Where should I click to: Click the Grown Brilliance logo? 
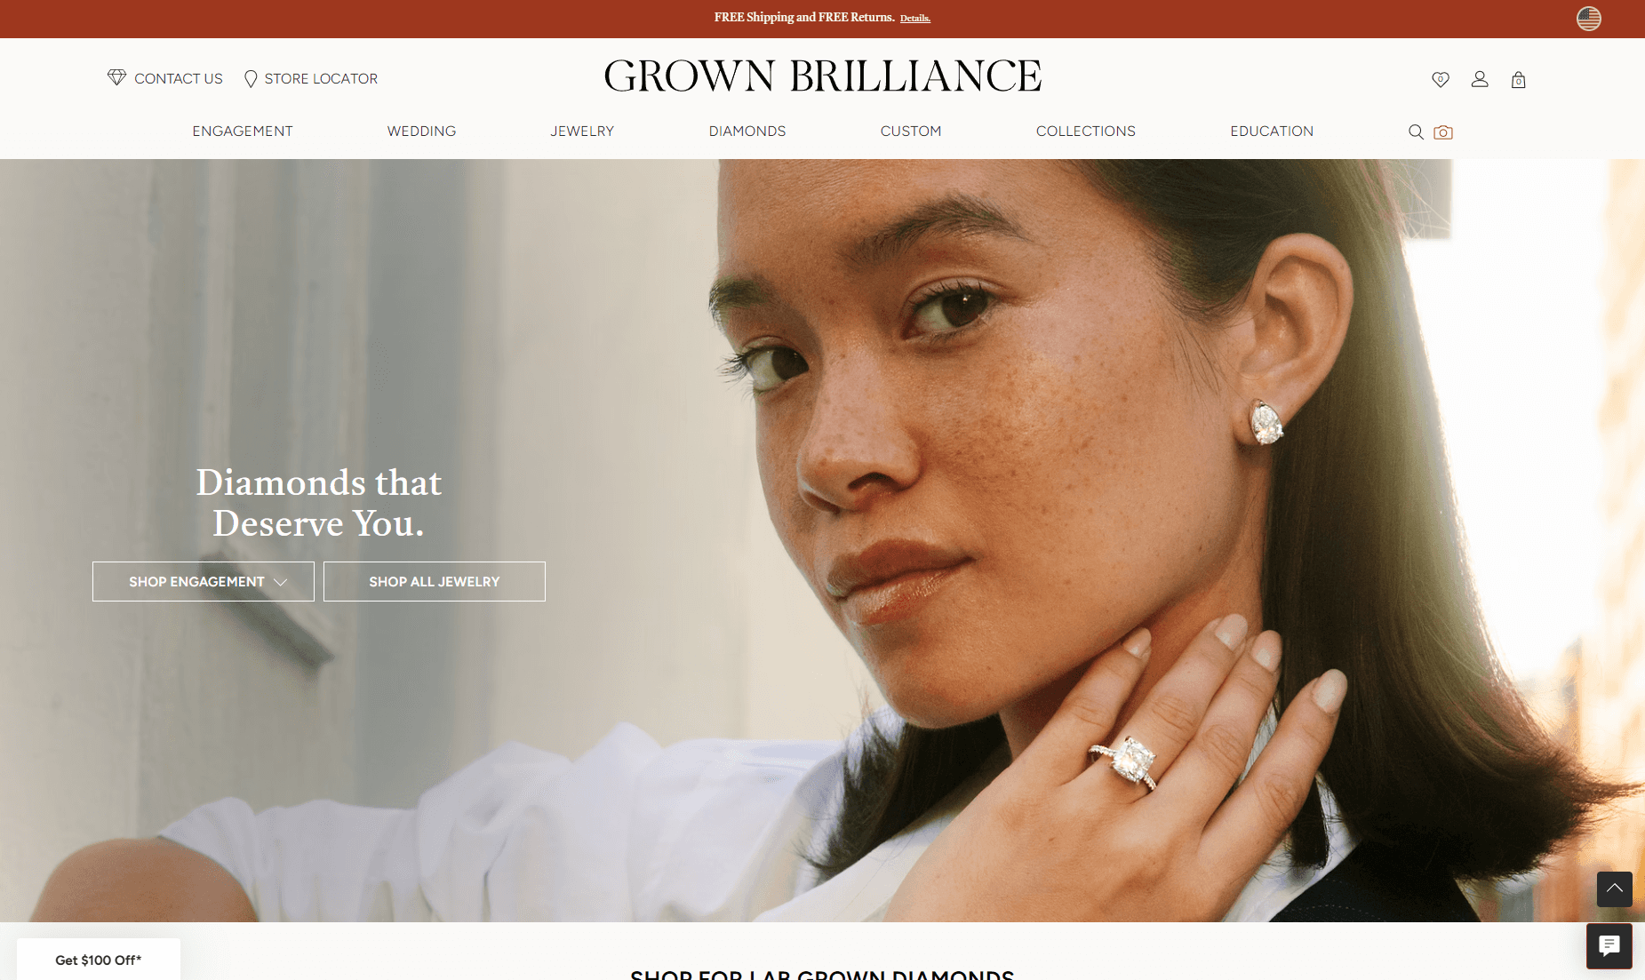coord(823,76)
